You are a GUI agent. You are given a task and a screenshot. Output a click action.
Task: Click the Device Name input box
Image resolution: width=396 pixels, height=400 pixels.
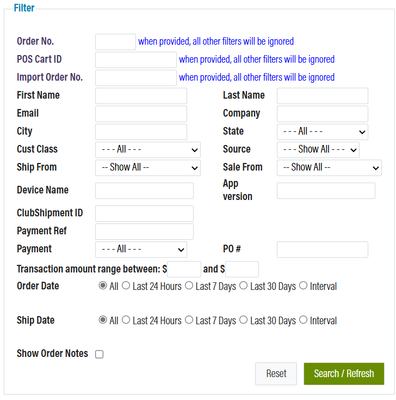pos(144,191)
